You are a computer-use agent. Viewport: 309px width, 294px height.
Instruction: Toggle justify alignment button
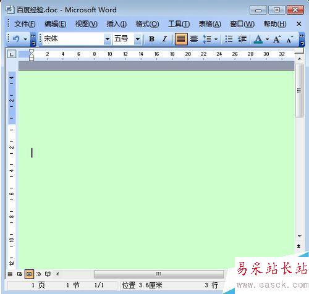[x=181, y=39]
